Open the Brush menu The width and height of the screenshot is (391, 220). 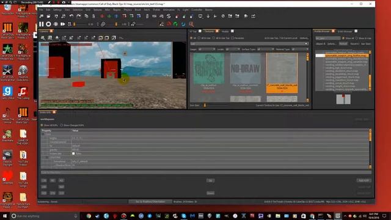[137, 10]
